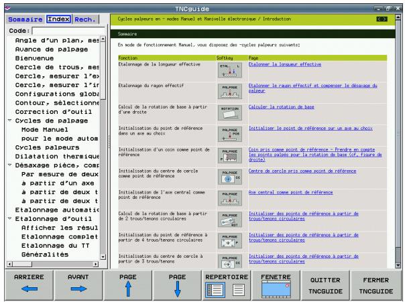Select Avance de palpage in the index

pos(52,50)
